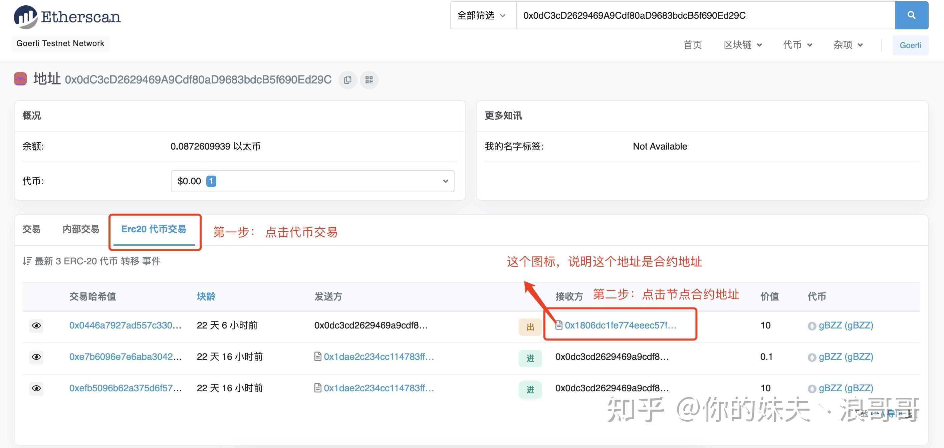Click gBZZ (gBZZ) link in 0xefb5096b62a375d6f57 row

pyautogui.click(x=846, y=388)
